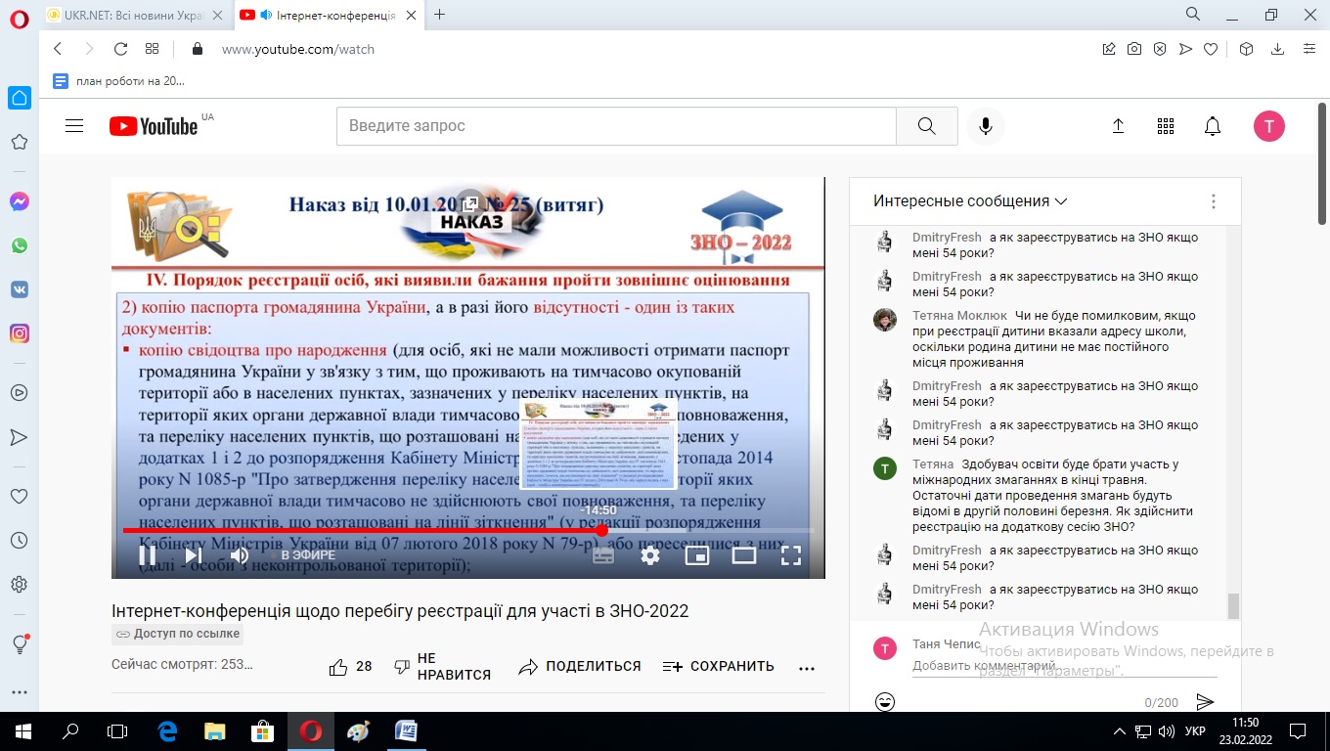Screen dimensions: 1330x751
Task: Expand more actions ellipsis below video
Action: click(x=806, y=668)
